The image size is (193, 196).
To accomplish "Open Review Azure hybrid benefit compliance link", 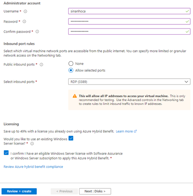I will click(33, 167).
